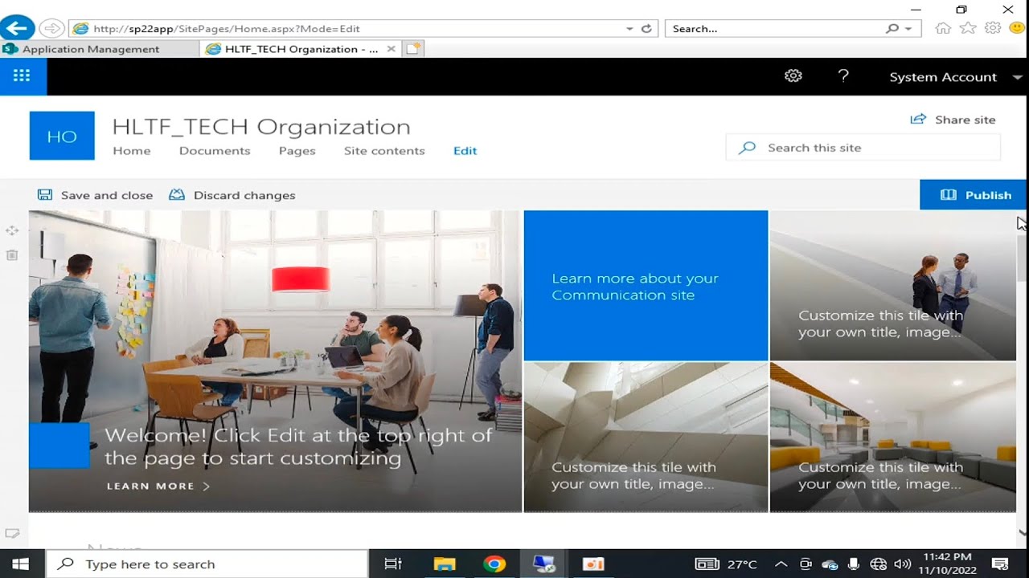
Task: Open the address bar dropdown arrow
Action: click(629, 28)
